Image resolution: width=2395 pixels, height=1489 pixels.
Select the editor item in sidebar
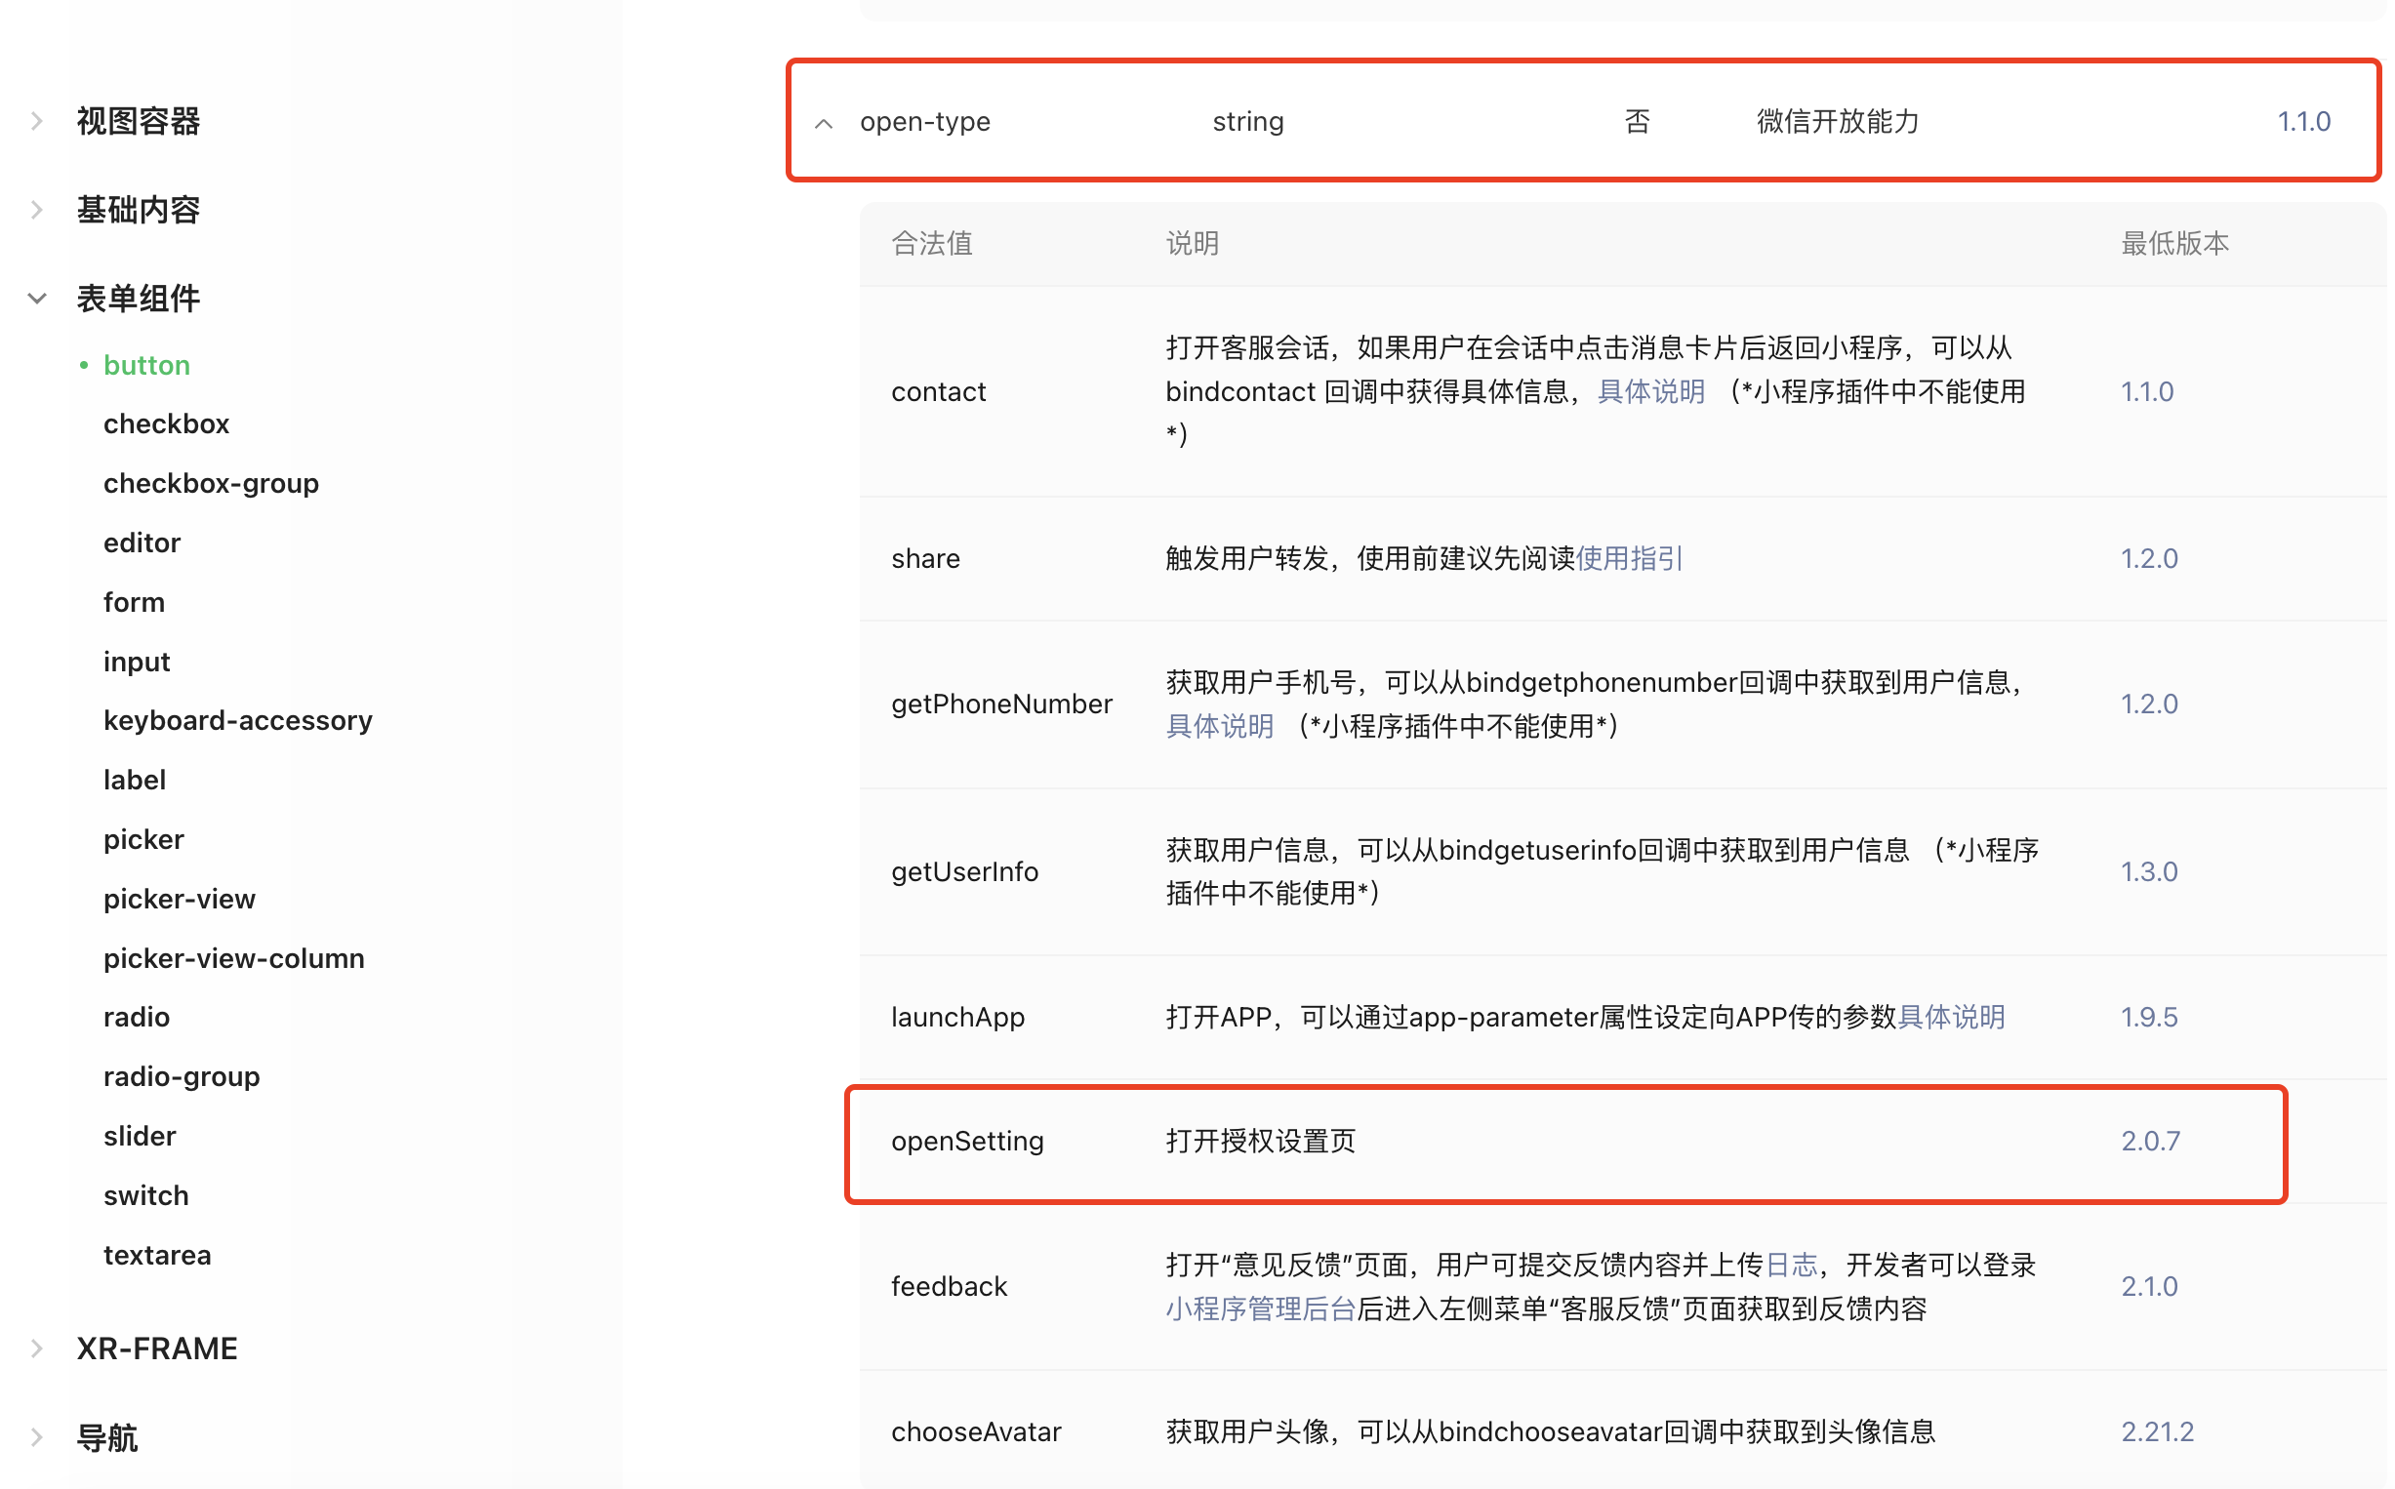(142, 543)
